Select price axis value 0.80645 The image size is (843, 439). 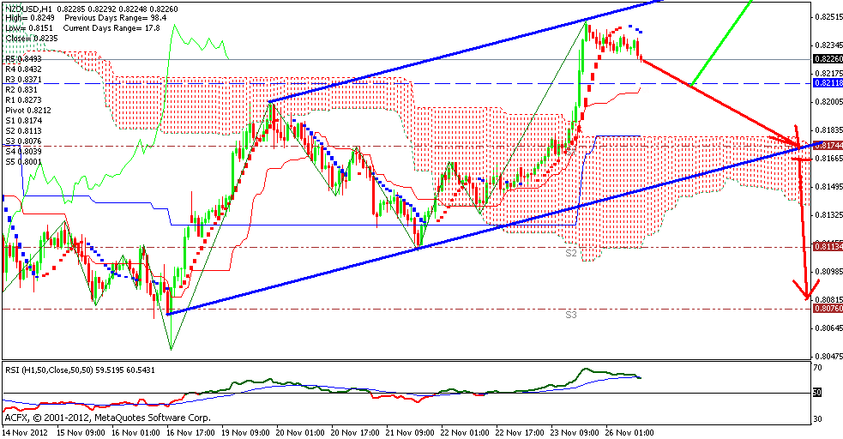coord(828,328)
